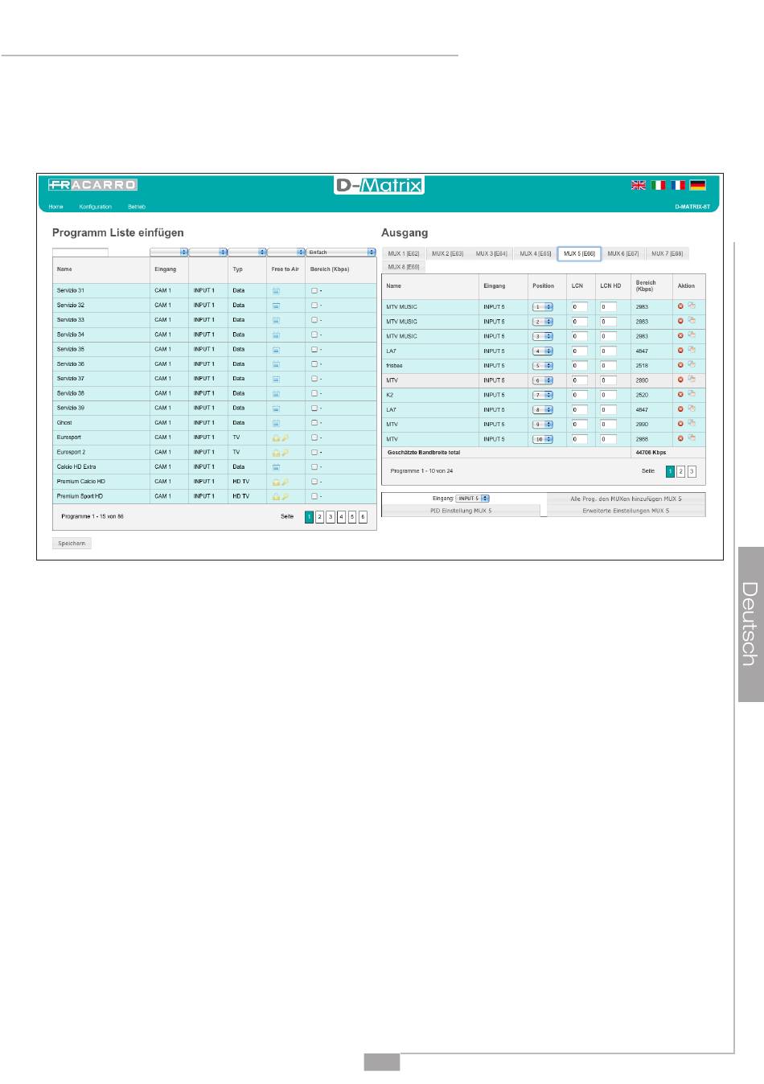Open the Konfiguration menu
Viewport: 764px width, 1084px height.
tap(96, 207)
